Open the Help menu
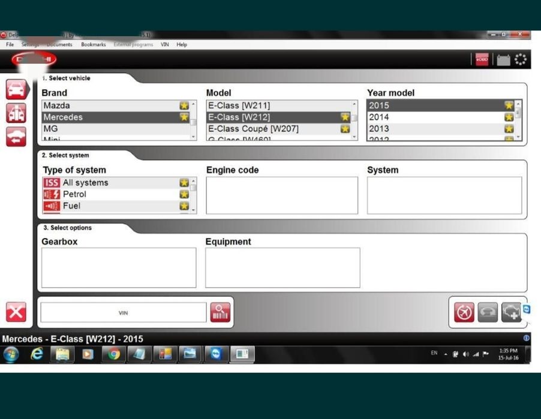 (x=182, y=44)
